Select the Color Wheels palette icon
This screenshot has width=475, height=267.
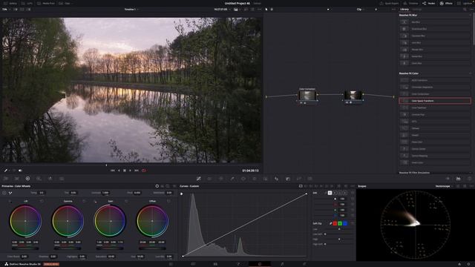[27, 179]
